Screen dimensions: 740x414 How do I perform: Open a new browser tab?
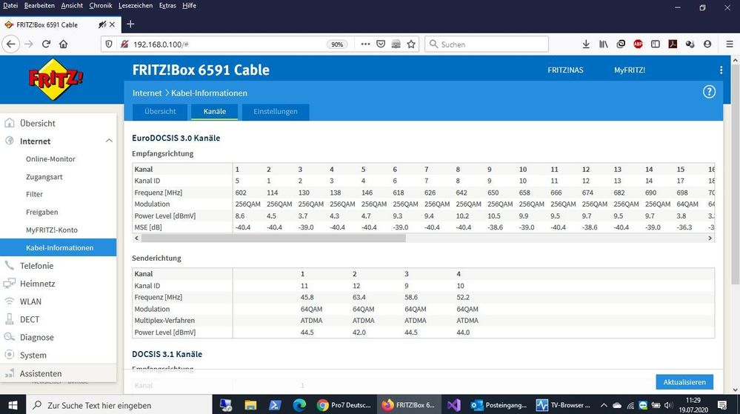tap(130, 24)
